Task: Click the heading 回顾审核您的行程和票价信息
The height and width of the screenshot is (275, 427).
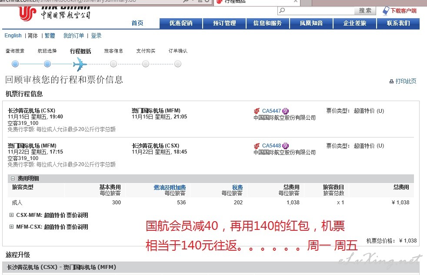Action: click(64, 80)
